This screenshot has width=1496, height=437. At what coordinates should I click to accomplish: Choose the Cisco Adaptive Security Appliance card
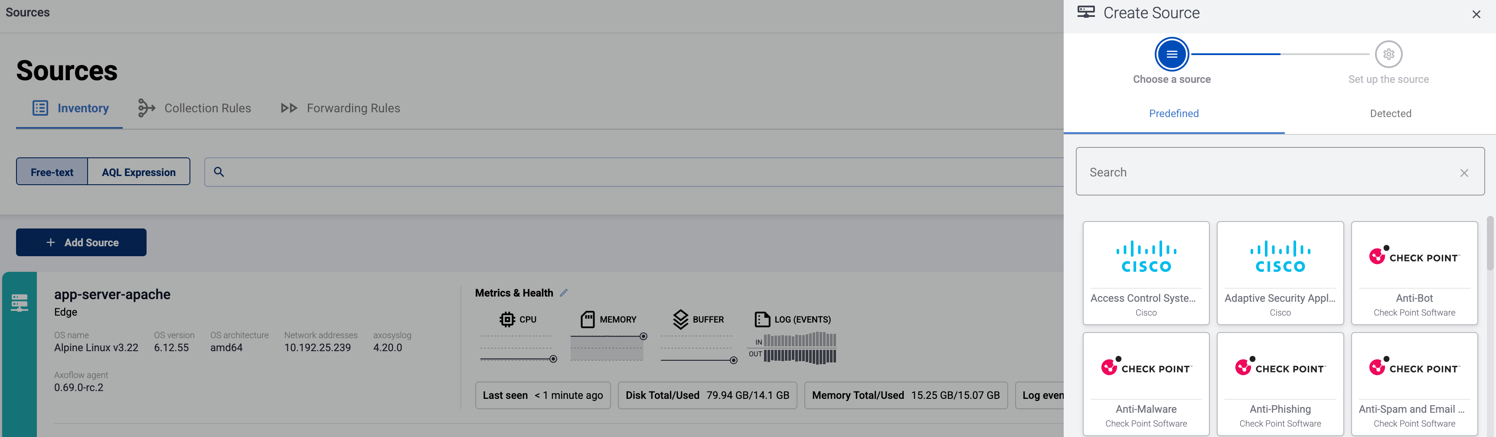1279,273
